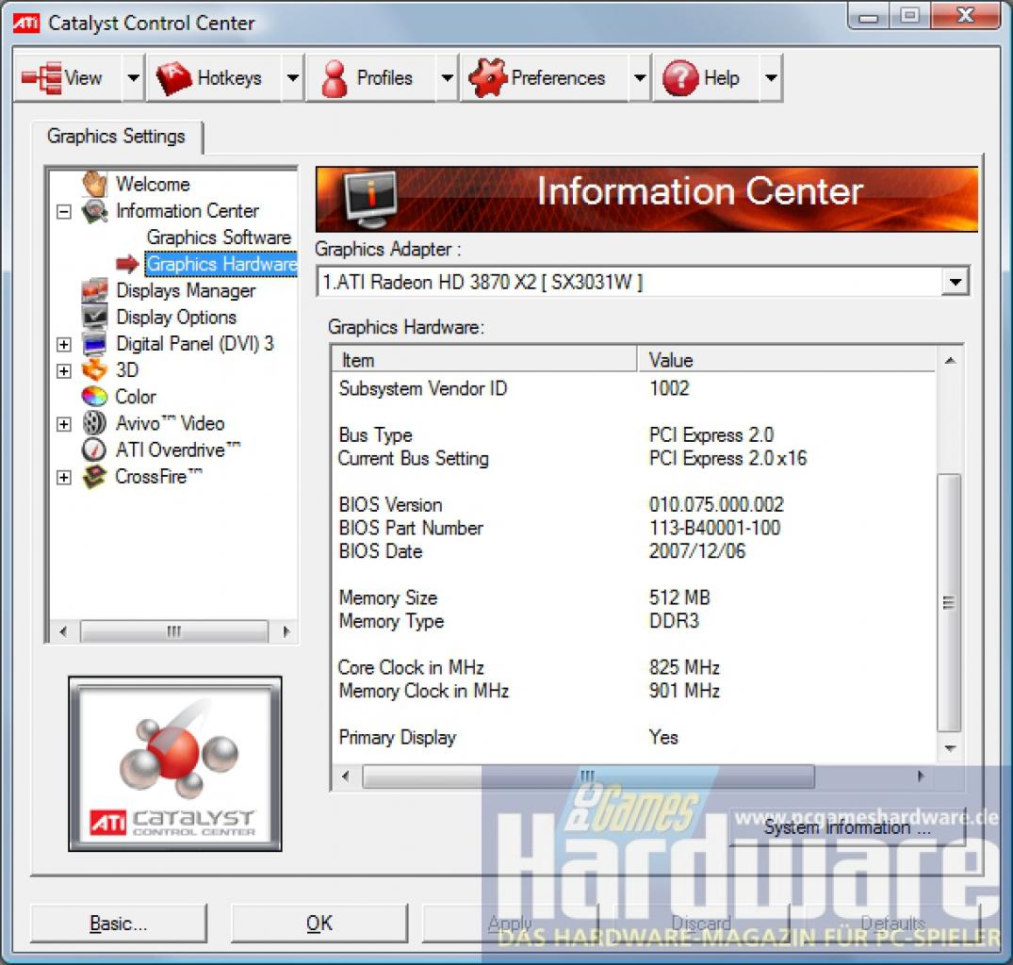Image resolution: width=1013 pixels, height=965 pixels.
Task: Click the ATI Overdrive gauge icon
Action: (94, 450)
